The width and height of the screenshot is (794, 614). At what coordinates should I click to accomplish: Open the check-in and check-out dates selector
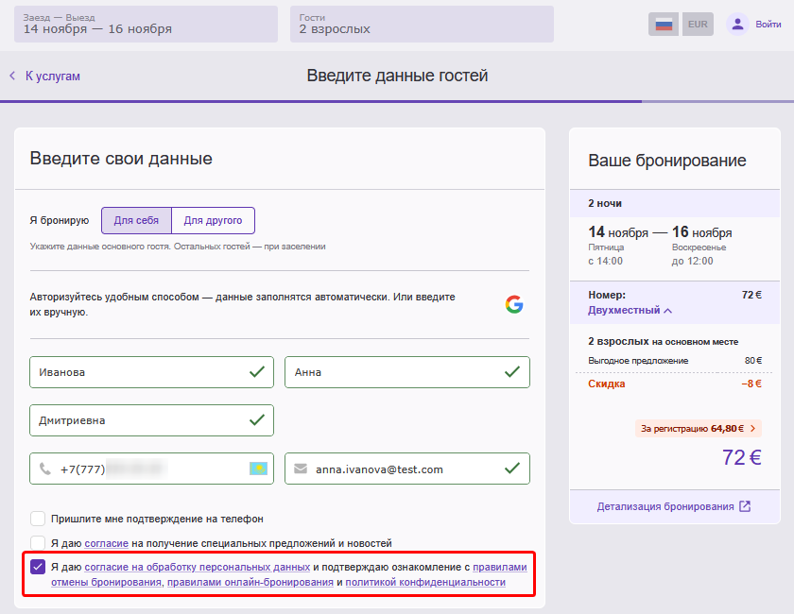[x=146, y=25]
